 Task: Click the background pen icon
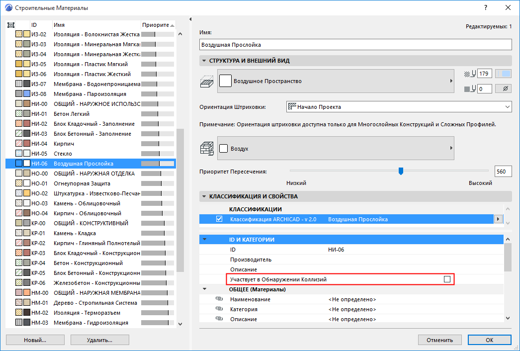[x=467, y=88]
